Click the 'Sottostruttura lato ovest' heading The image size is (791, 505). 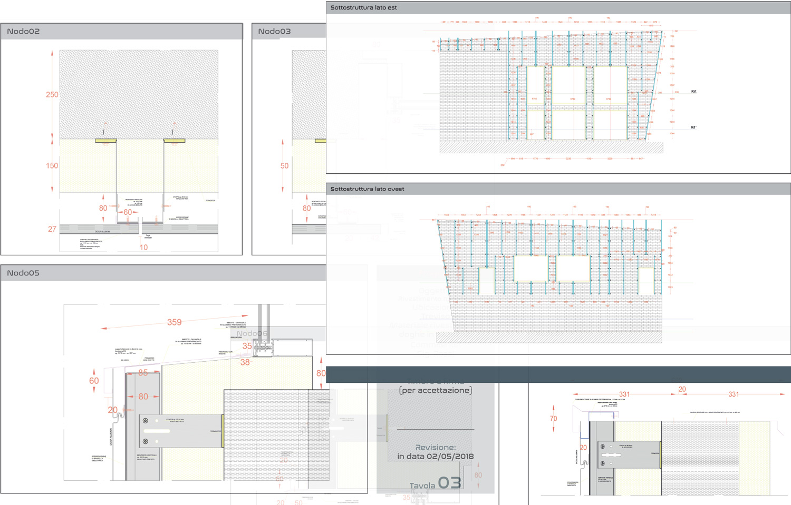coord(367,189)
